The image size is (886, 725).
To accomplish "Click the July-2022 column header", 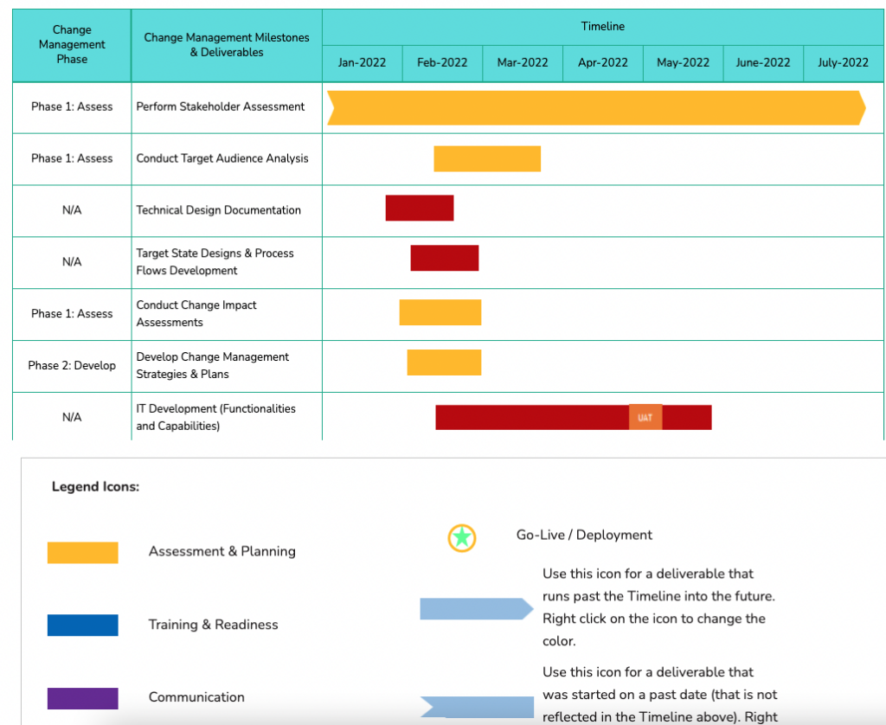I will pos(843,62).
